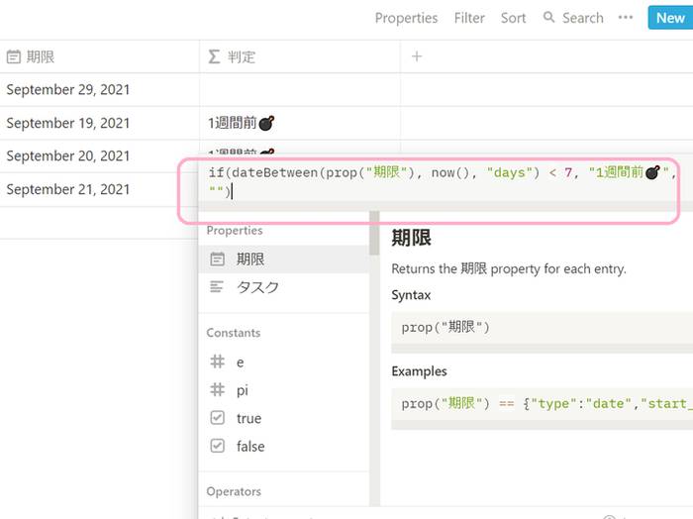693x519 pixels.
Task: Click the 'Returns the 期限 property' description
Action: pyautogui.click(x=509, y=268)
